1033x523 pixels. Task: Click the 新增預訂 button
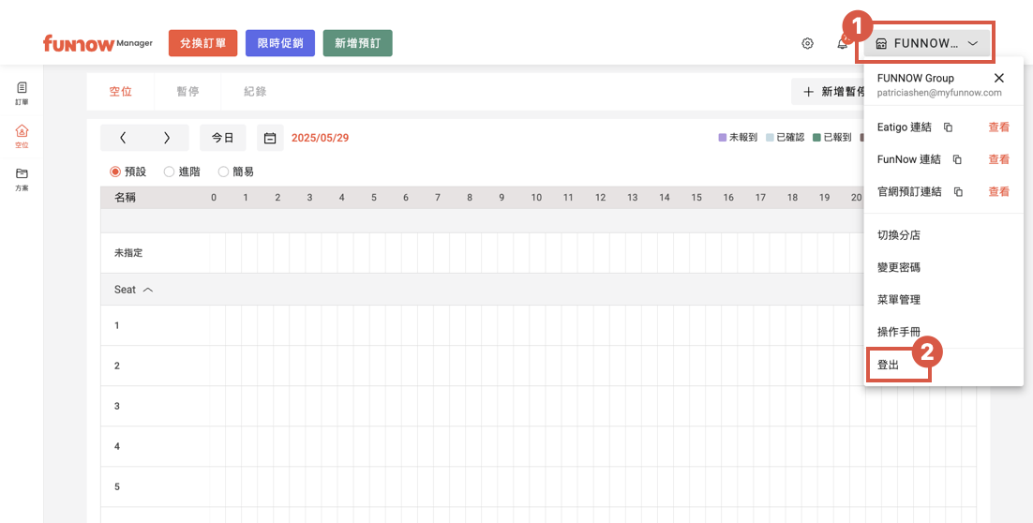click(x=357, y=43)
